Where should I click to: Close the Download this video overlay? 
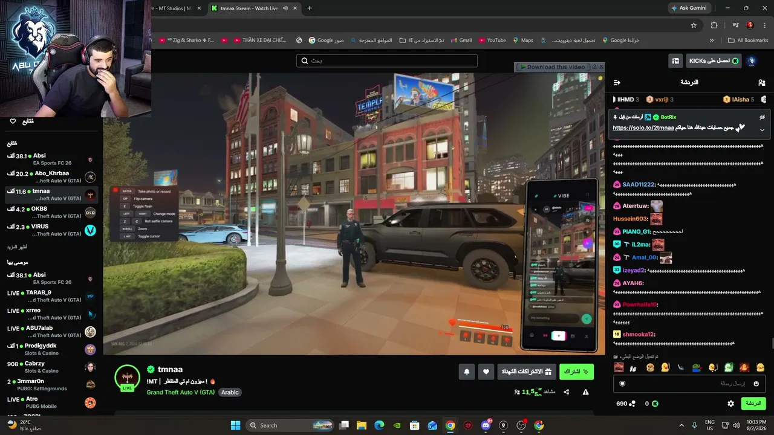tap(602, 67)
